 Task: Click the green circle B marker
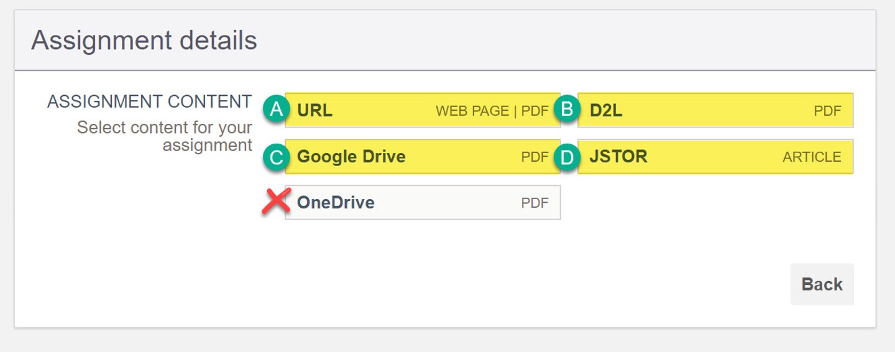566,110
